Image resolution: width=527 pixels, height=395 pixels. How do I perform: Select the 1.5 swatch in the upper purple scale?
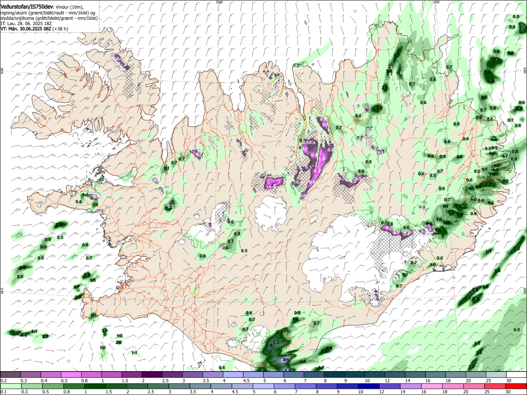coord(131,374)
